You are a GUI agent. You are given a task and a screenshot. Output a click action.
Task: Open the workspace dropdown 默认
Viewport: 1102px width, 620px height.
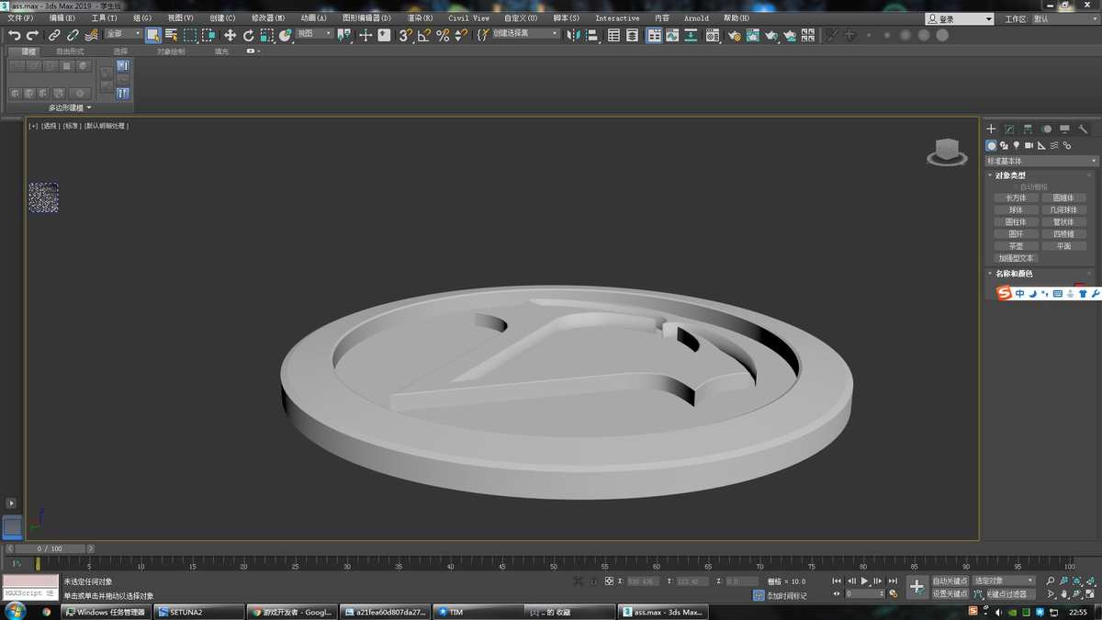pyautogui.click(x=1065, y=18)
